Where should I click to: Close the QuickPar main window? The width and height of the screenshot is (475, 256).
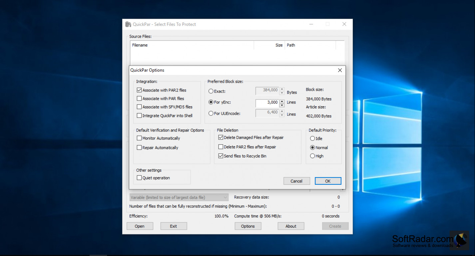coord(344,24)
